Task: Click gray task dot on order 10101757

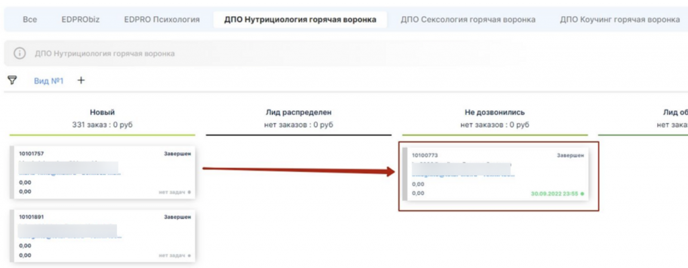Action: tap(189, 192)
